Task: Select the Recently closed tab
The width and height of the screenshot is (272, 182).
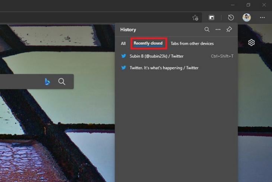Action: (x=148, y=43)
